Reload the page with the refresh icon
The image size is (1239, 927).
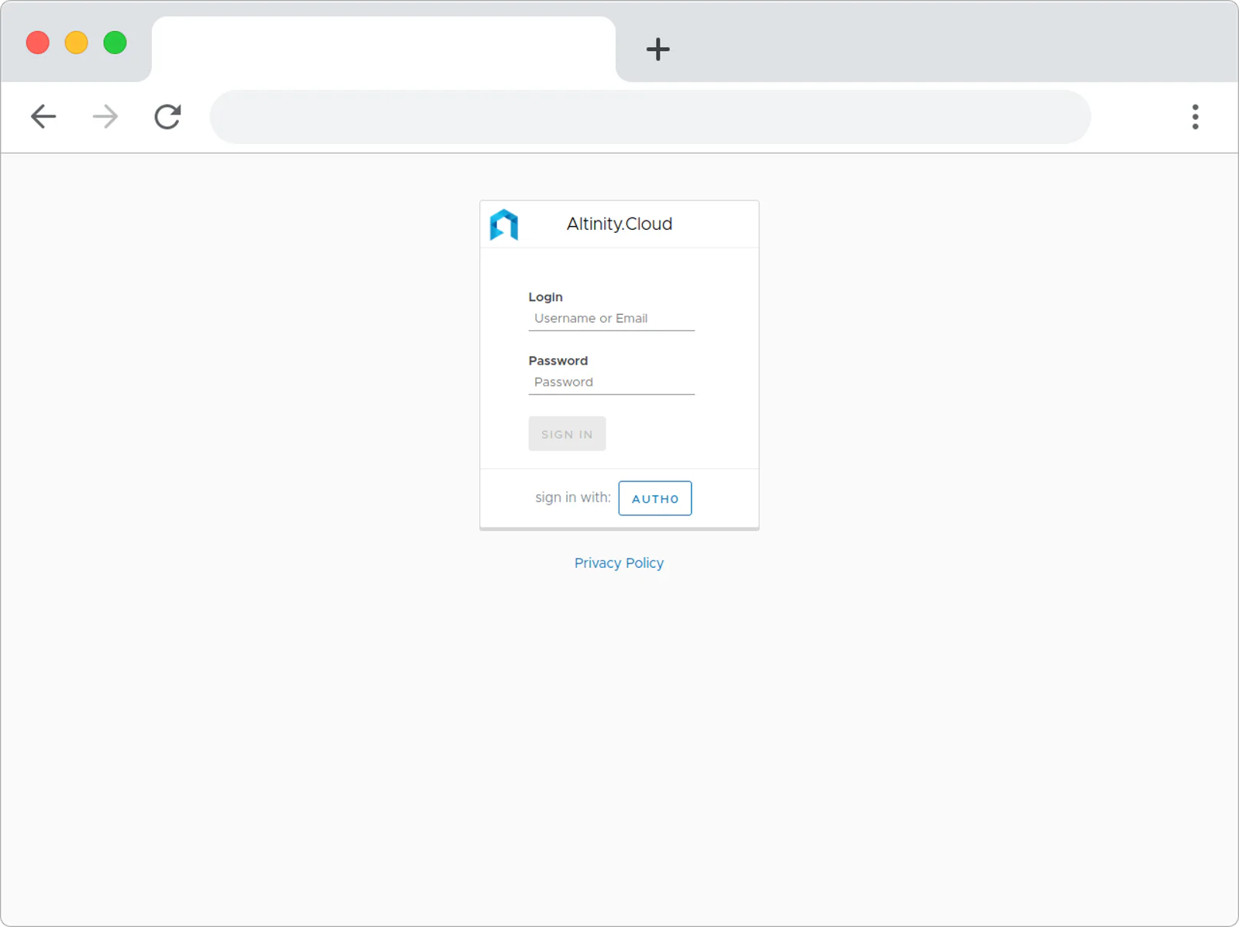click(167, 117)
